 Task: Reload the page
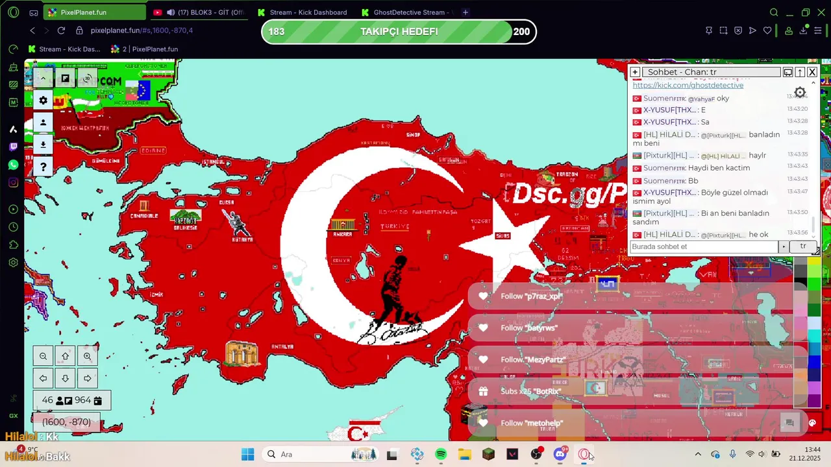[61, 30]
